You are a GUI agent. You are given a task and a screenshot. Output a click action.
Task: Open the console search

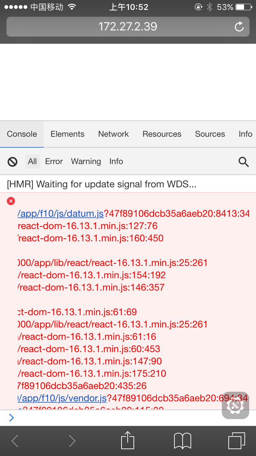[244, 161]
